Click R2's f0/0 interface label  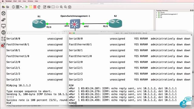105,26
